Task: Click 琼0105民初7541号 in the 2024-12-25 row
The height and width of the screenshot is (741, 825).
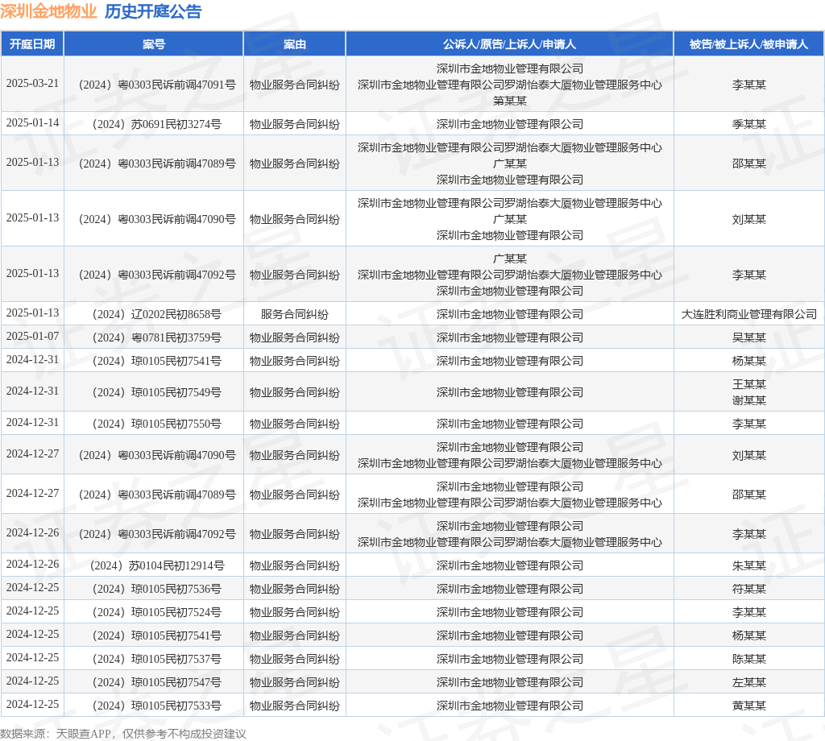Action: point(157,635)
